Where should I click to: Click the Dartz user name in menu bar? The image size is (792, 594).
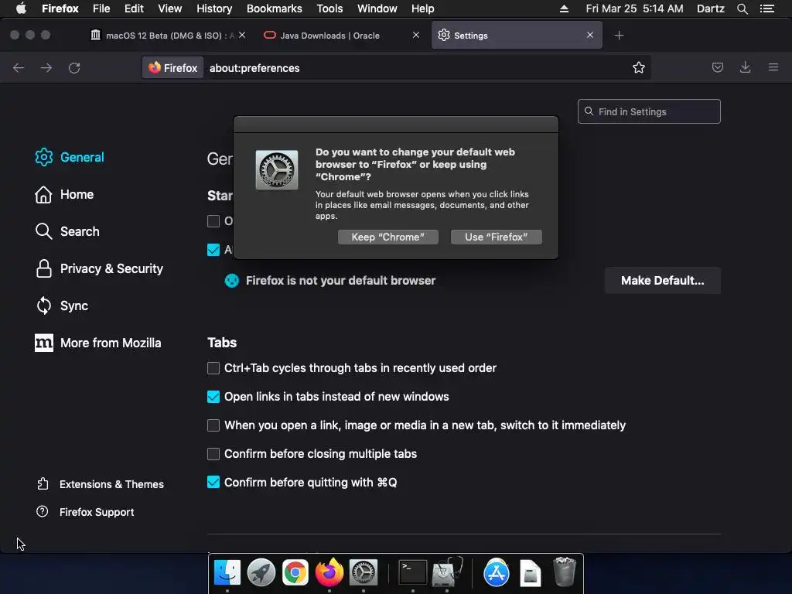pyautogui.click(x=710, y=9)
